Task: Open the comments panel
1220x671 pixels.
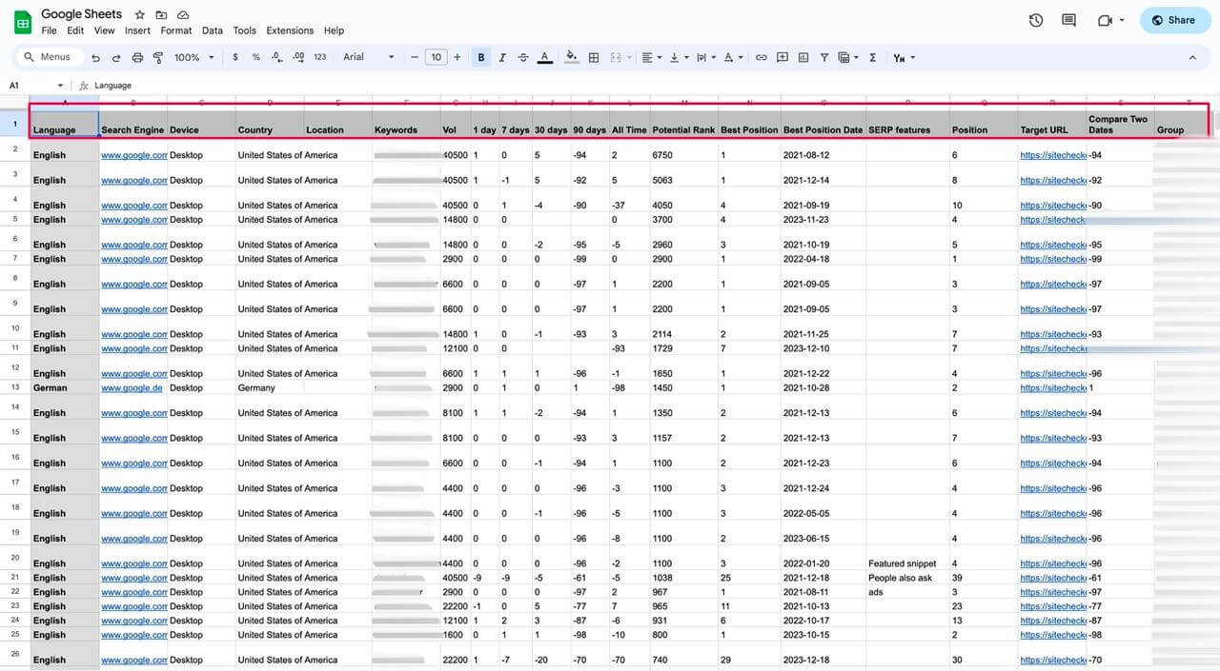Action: pos(1068,20)
